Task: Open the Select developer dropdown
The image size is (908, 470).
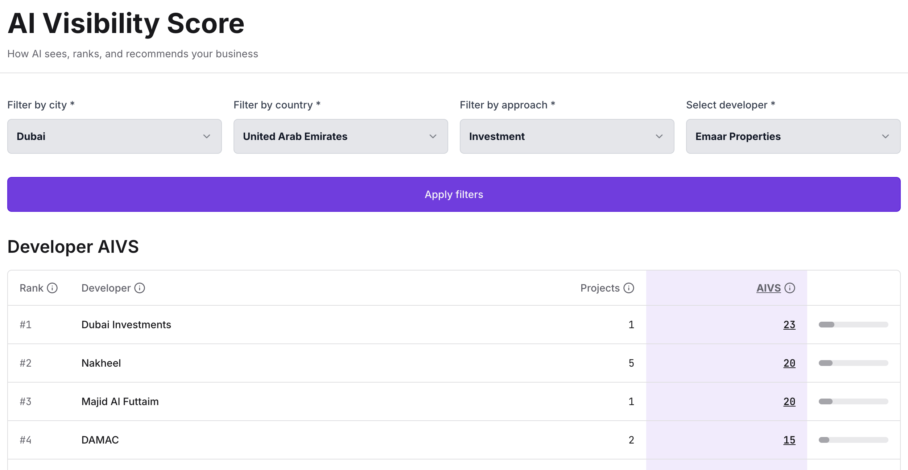Action: coord(793,136)
